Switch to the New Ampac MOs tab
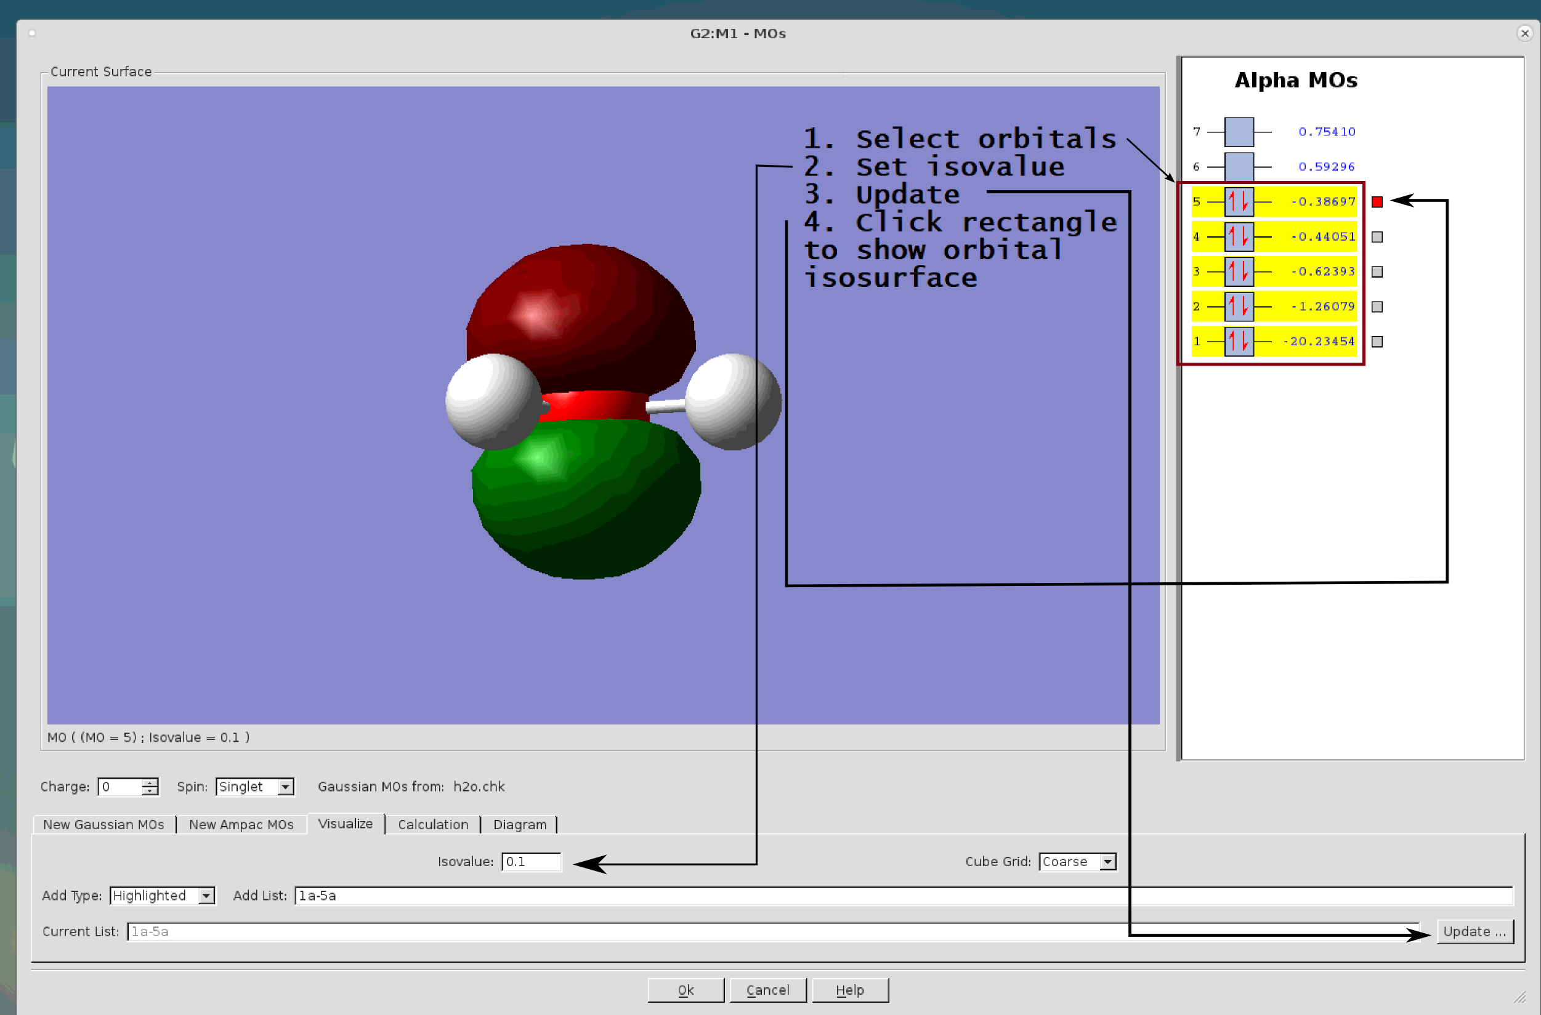The height and width of the screenshot is (1015, 1541). click(x=241, y=824)
